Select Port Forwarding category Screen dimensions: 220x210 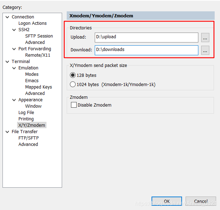[35, 49]
